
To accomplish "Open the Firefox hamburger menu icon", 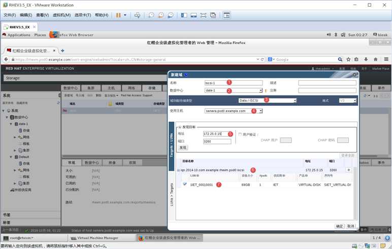I will click(x=386, y=59).
